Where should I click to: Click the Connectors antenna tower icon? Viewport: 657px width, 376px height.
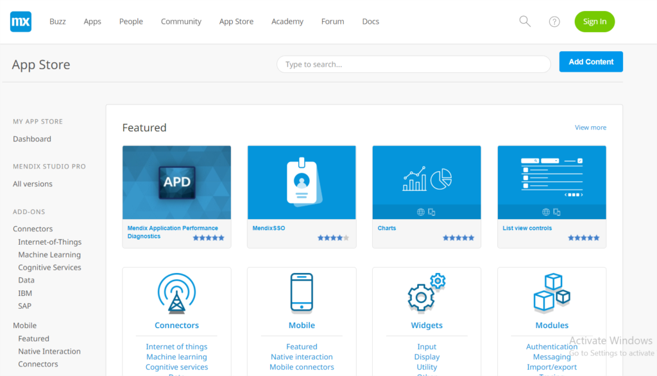[177, 293]
